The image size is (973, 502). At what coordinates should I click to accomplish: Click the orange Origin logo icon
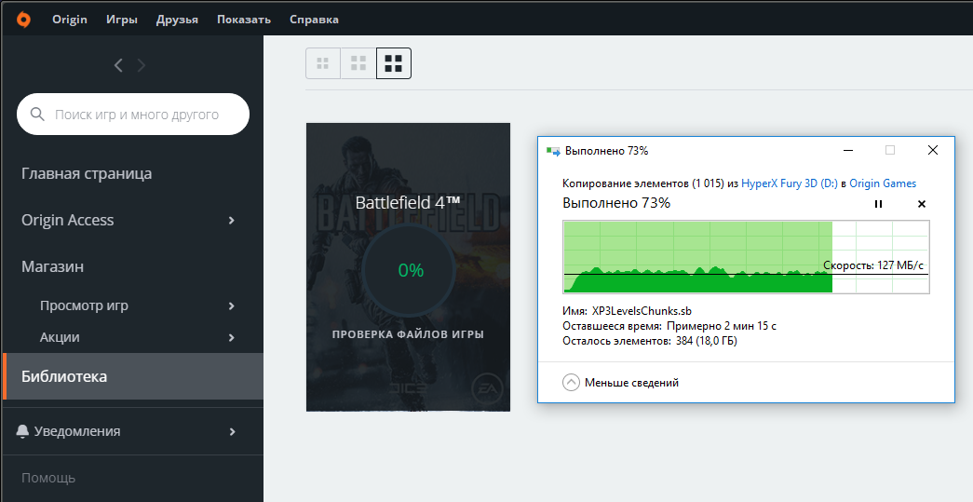pyautogui.click(x=23, y=20)
